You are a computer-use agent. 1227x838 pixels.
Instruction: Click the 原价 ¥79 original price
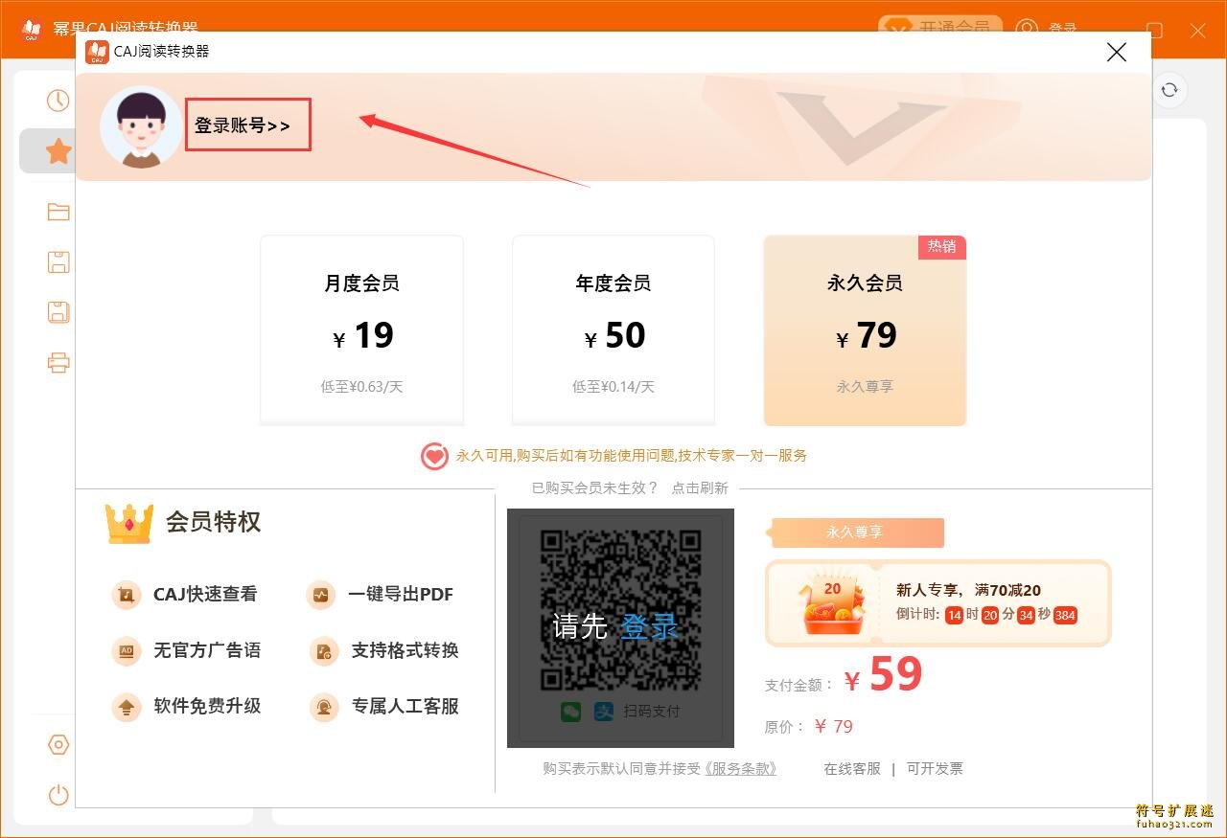point(808,727)
